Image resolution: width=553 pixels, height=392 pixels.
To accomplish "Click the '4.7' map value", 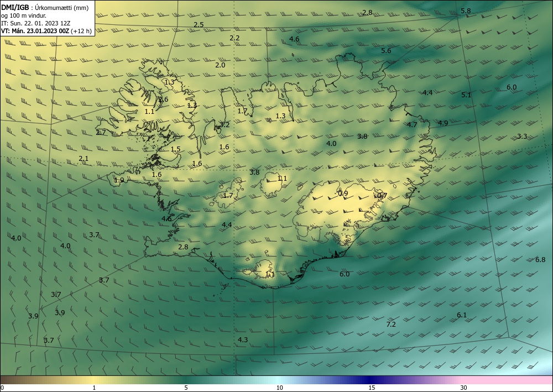I will click(412, 125).
